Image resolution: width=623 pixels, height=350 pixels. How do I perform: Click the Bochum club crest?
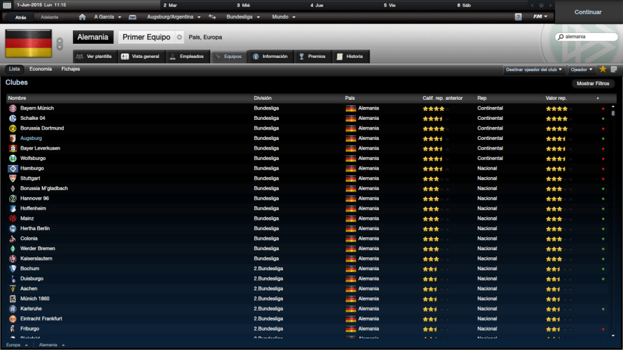pyautogui.click(x=13, y=268)
